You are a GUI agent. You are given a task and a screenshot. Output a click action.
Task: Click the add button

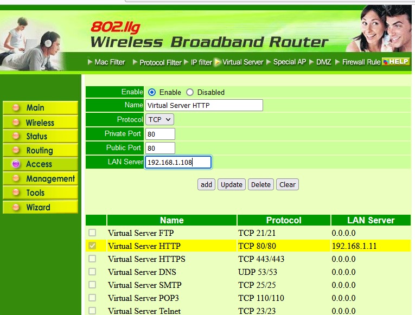pos(207,184)
